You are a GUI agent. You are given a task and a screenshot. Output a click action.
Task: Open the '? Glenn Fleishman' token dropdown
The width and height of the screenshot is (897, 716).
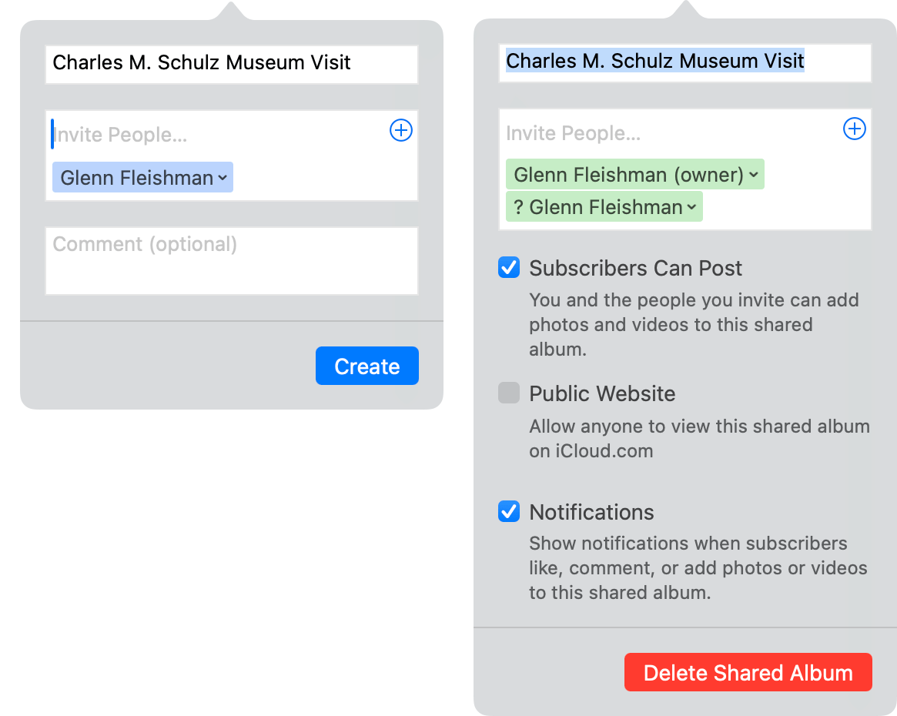coord(691,207)
